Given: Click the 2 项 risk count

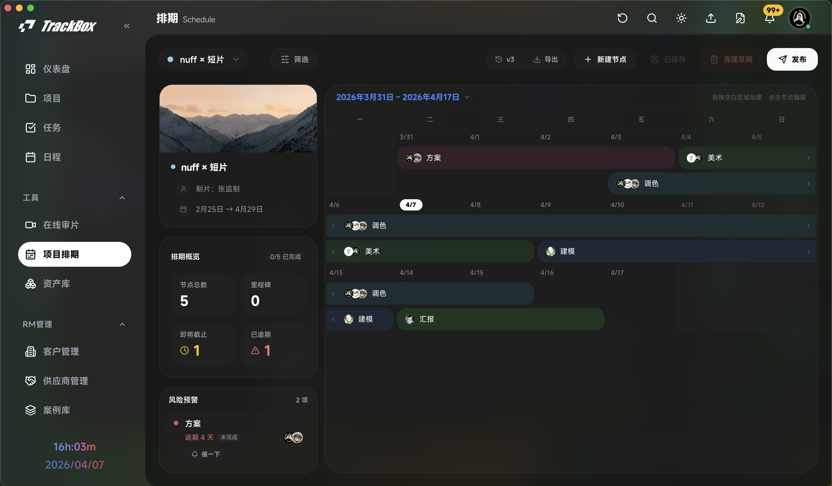Looking at the screenshot, I should (x=301, y=400).
